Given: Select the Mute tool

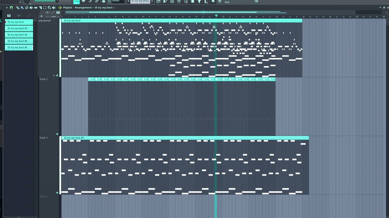Looking at the screenshot, I should pos(31,8).
